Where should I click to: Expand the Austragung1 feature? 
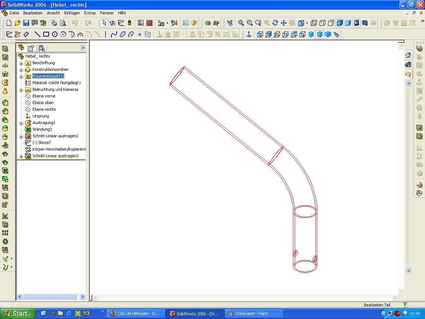pos(21,123)
